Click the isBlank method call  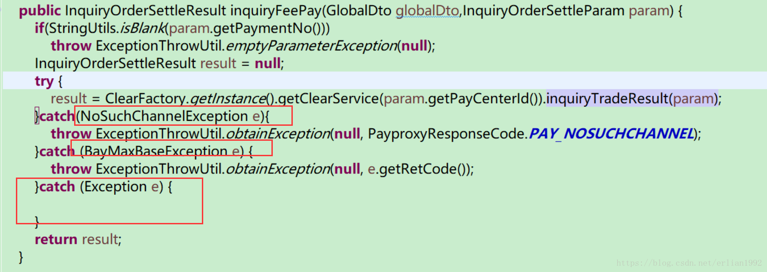142,28
